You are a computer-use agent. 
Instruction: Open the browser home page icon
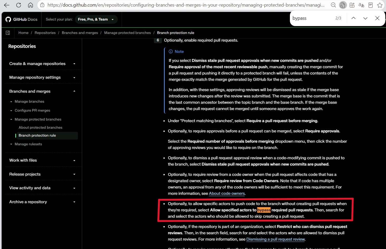point(30,5)
